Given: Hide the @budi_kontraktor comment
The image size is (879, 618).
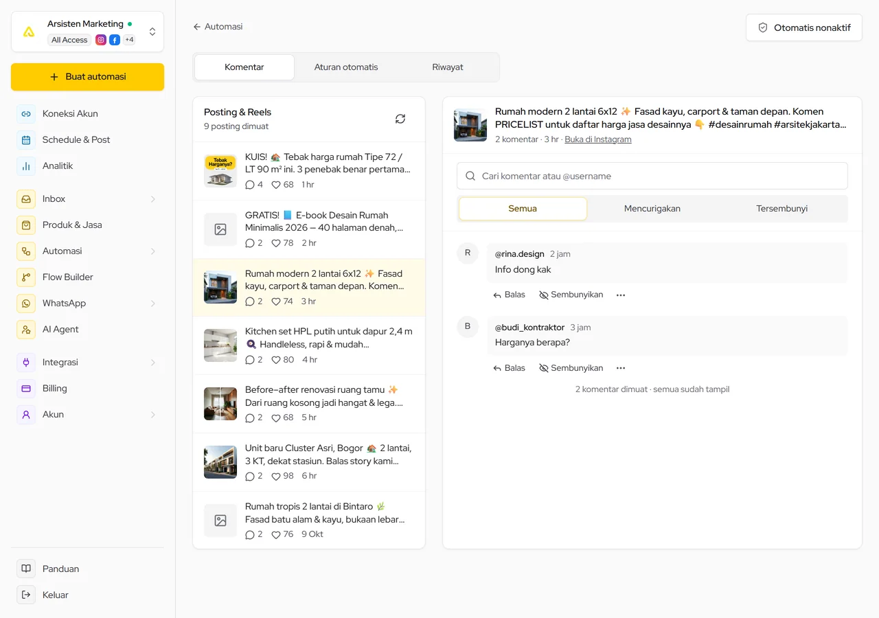Looking at the screenshot, I should pos(571,368).
